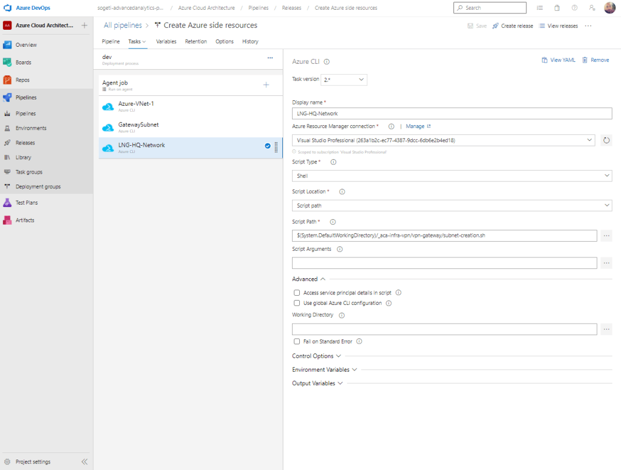Click the Boards sidebar icon
Screen dimensions: 621x470
7,63
